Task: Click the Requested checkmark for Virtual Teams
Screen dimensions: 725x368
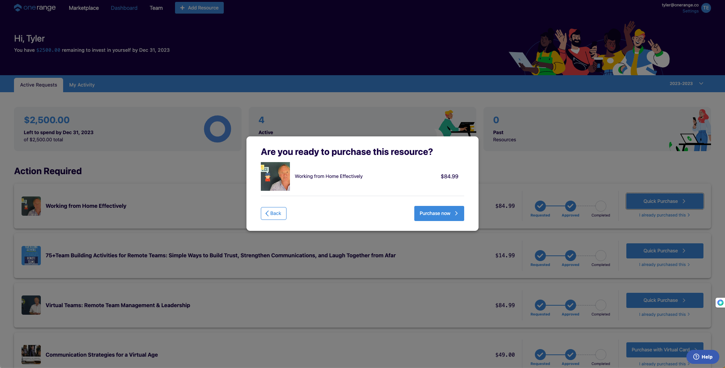Action: (540, 305)
